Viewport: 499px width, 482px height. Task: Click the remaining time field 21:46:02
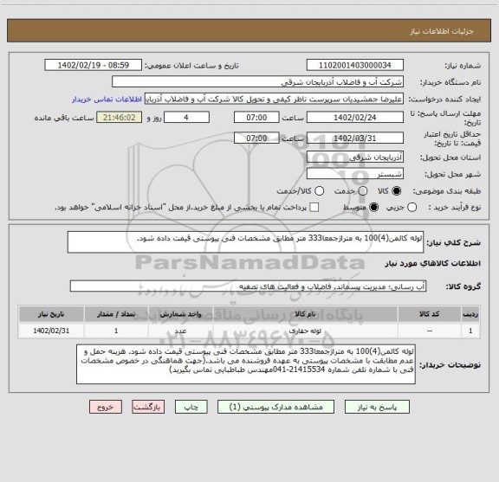pos(120,118)
